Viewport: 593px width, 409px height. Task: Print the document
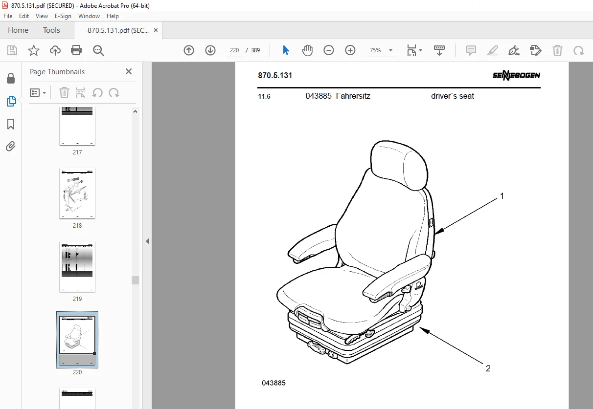[76, 50]
